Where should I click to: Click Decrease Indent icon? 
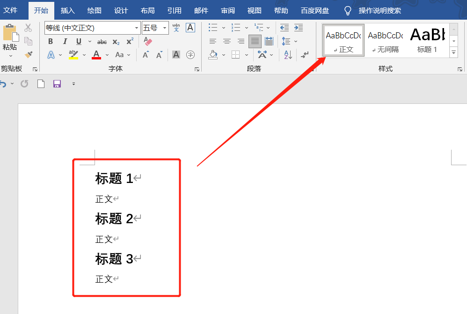[284, 28]
